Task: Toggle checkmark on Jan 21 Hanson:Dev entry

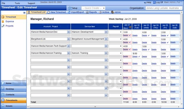Action: coord(130,35)
